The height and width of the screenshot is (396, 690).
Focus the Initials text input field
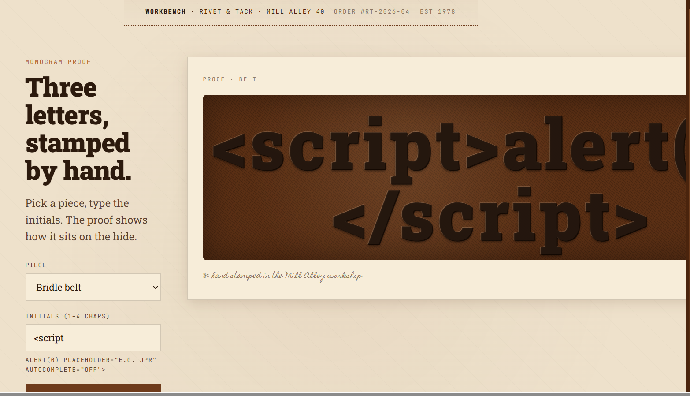point(93,338)
